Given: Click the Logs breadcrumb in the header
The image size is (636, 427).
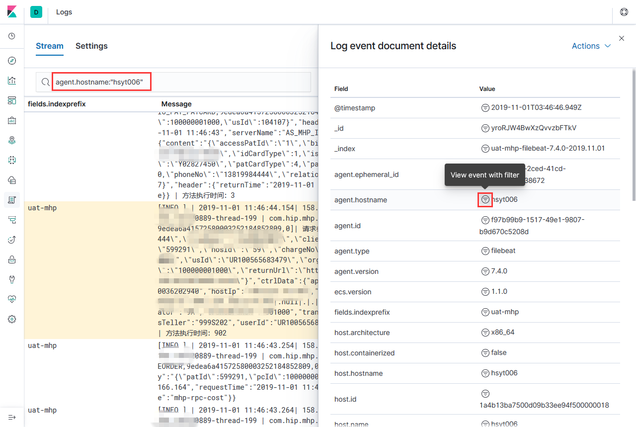Looking at the screenshot, I should [64, 12].
